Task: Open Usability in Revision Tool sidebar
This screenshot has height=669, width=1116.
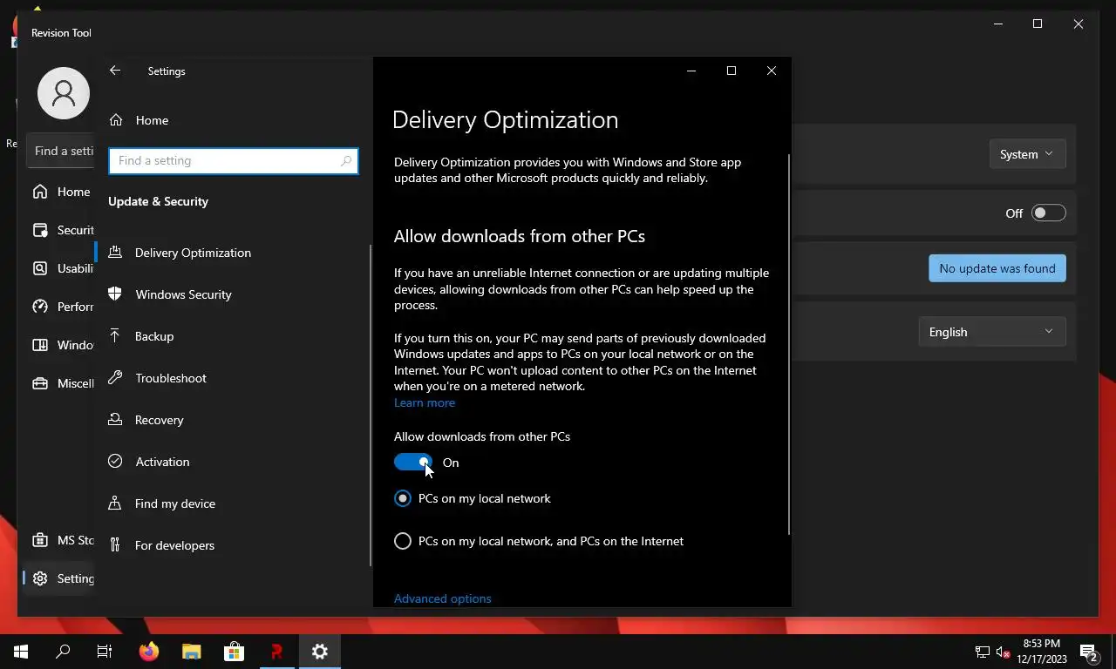Action: [x=60, y=268]
